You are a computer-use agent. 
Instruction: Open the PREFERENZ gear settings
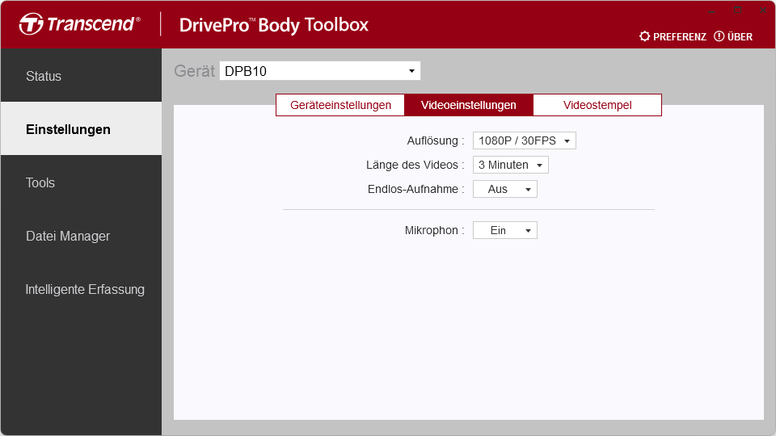(x=673, y=36)
